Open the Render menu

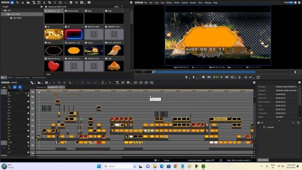point(193,3)
